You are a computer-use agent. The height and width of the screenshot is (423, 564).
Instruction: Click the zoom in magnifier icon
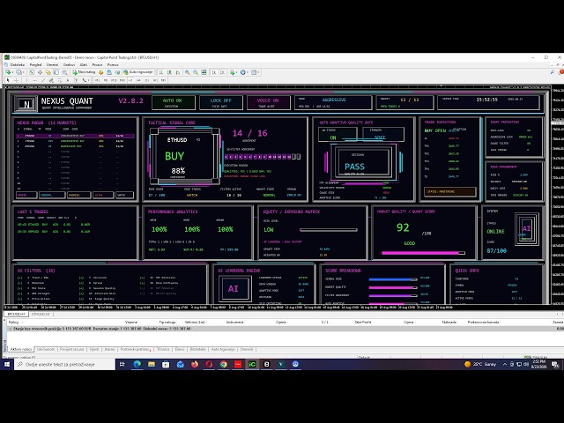[x=188, y=72]
